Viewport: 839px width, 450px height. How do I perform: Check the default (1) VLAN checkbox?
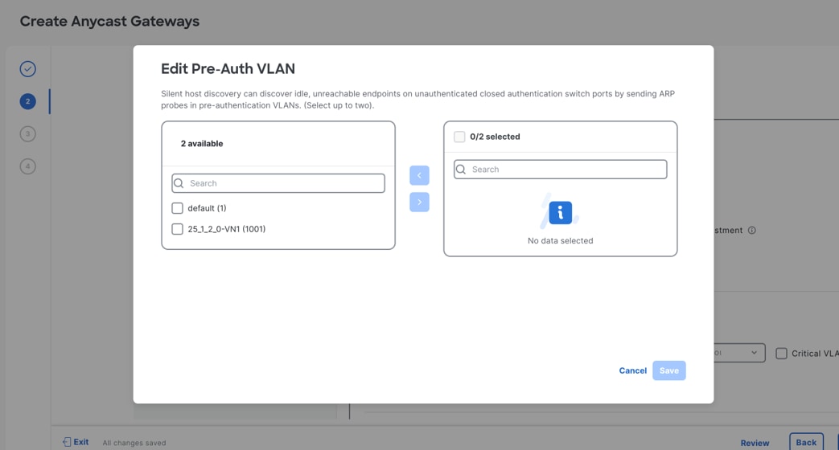pyautogui.click(x=177, y=208)
